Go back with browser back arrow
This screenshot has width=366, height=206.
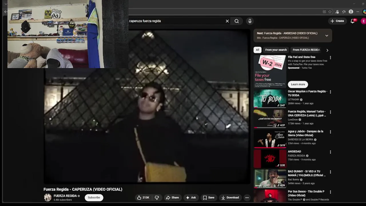click(x=6, y=12)
